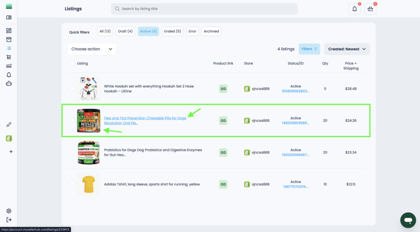
Task: Open the Created: Newest sort dropdown
Action: (347, 49)
